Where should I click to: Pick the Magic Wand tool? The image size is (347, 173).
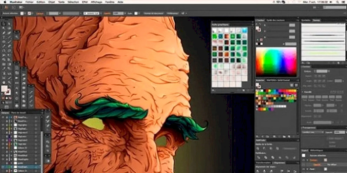(4, 28)
